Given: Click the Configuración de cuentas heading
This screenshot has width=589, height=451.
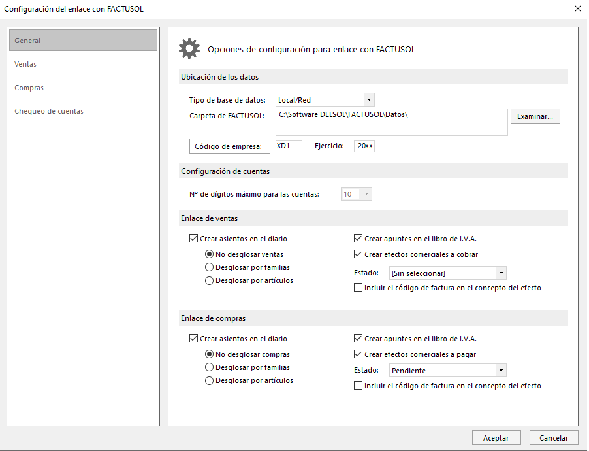Looking at the screenshot, I should [x=225, y=171].
